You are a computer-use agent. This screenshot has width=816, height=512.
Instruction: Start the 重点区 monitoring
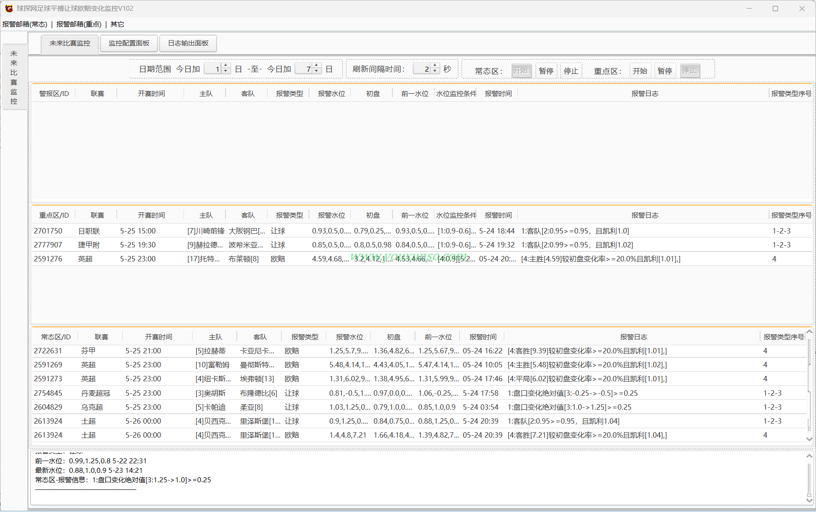point(640,71)
